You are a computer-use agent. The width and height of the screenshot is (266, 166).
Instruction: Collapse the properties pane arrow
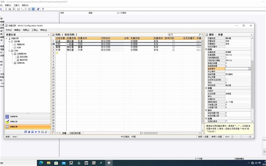pos(251,35)
